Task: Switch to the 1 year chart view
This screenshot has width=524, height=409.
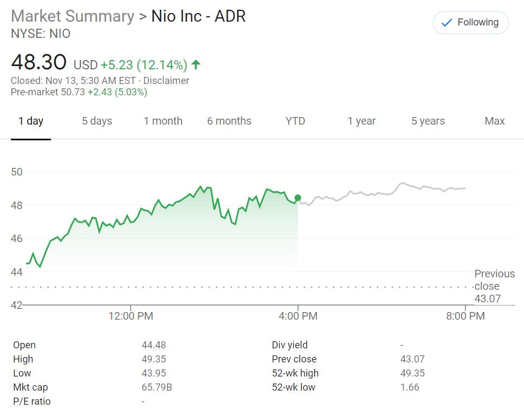Action: click(361, 121)
